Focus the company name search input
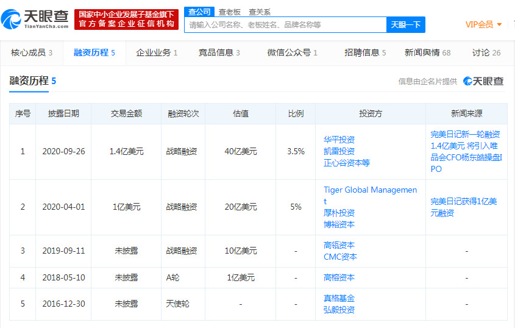This screenshot has width=515, height=328. tap(285, 24)
